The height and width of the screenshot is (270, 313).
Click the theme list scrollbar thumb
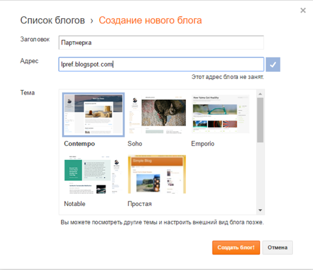pos(260,120)
